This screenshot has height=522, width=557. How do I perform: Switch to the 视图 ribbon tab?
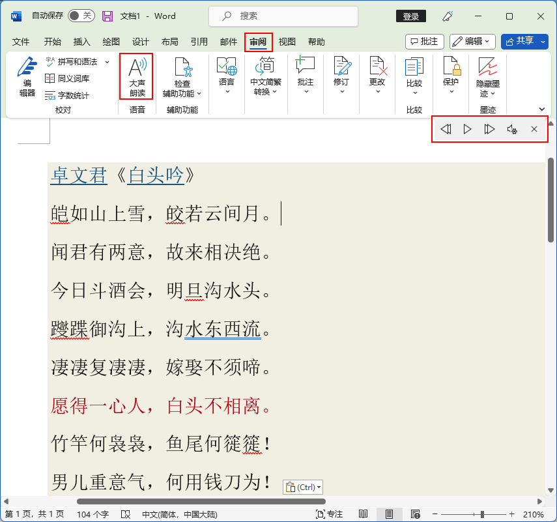[x=287, y=42]
